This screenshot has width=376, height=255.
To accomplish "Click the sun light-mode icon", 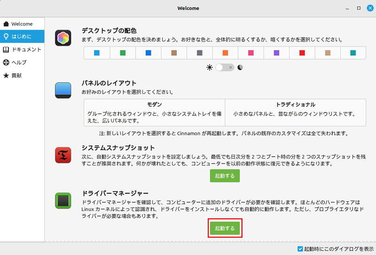I will click(209, 67).
